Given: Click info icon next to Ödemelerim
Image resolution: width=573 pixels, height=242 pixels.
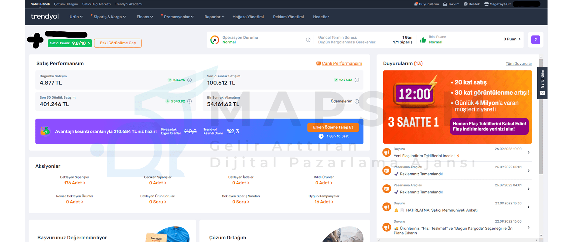Looking at the screenshot, I should click(357, 101).
